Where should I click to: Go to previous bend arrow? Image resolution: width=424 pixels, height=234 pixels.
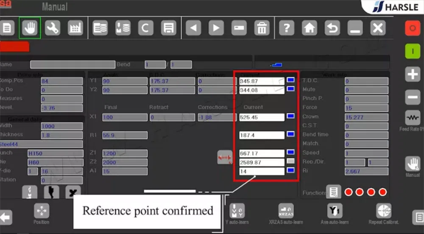point(193,28)
